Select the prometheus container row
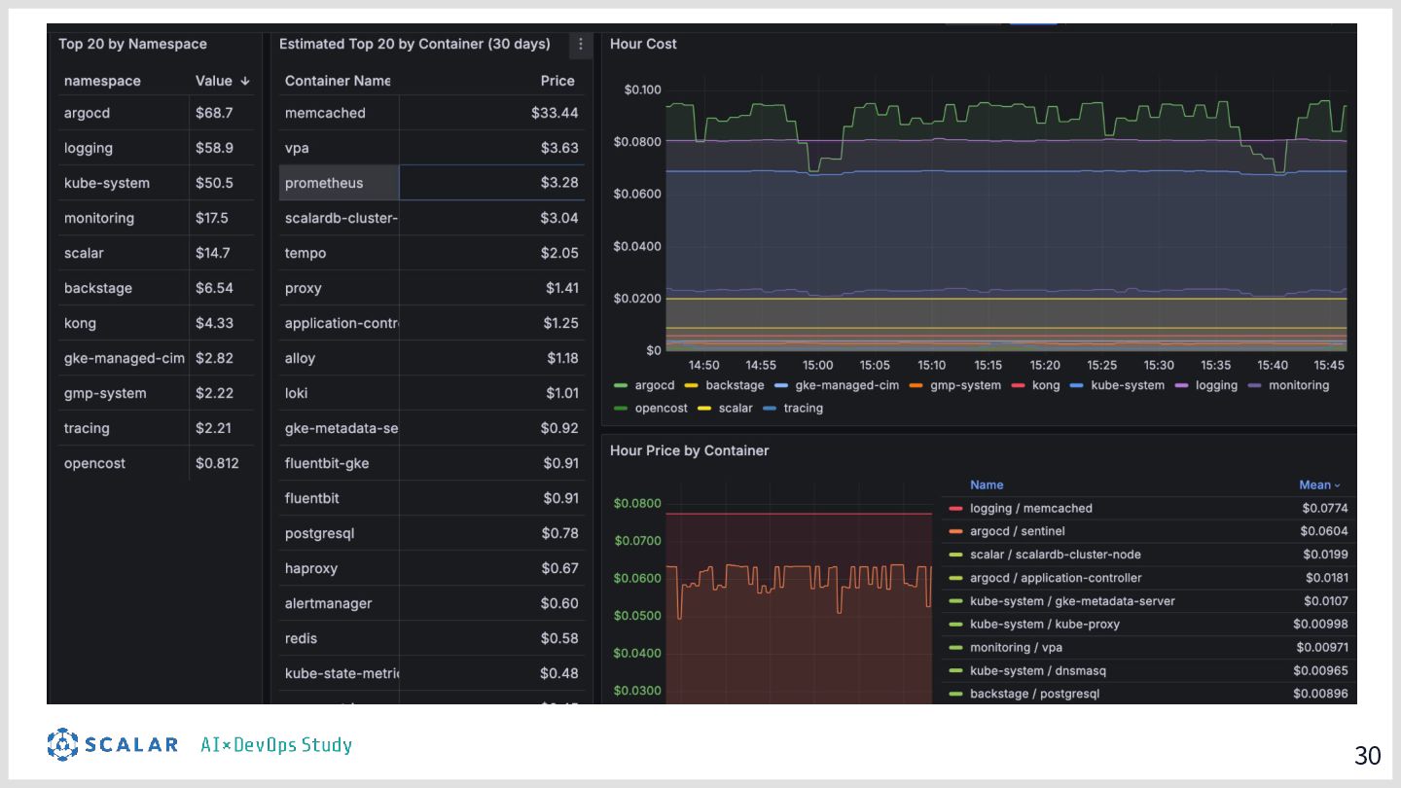 coord(324,183)
